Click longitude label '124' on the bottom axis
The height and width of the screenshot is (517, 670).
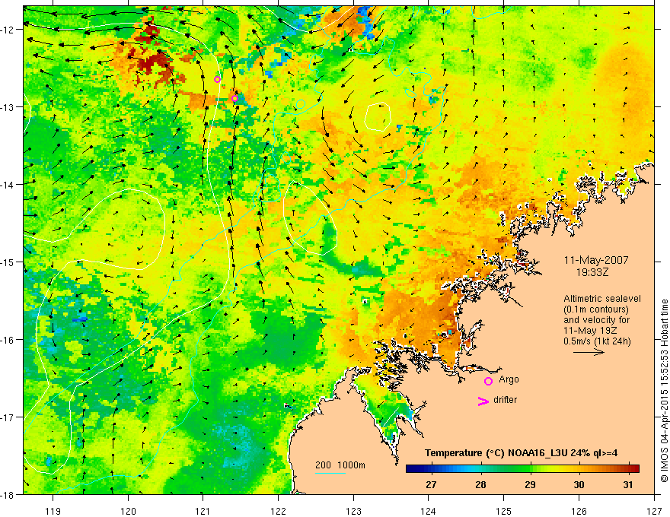tap(429, 511)
